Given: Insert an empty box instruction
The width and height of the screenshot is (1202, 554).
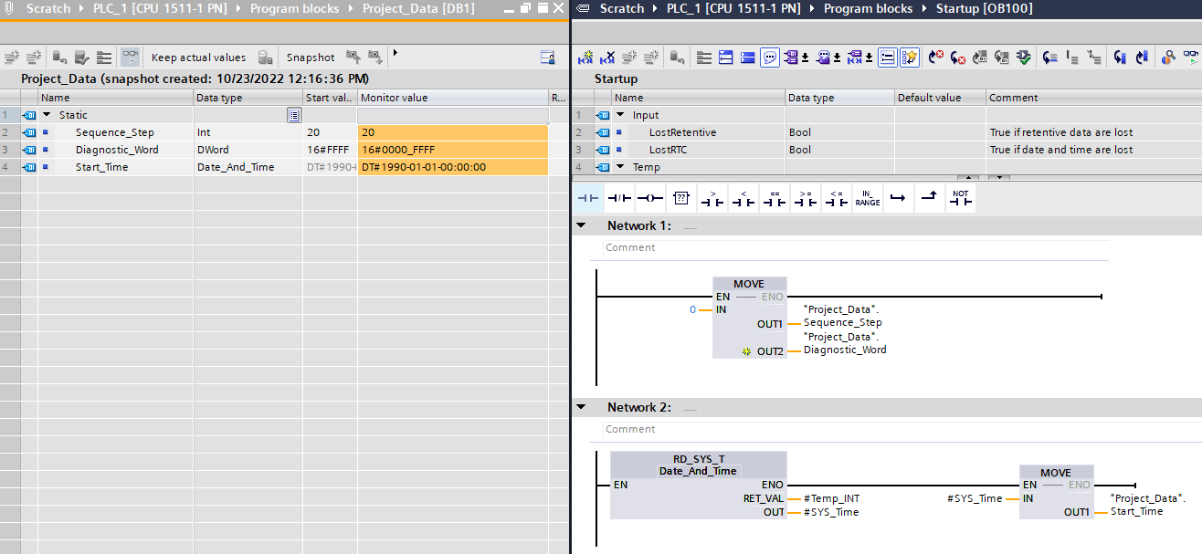Looking at the screenshot, I should pos(680,198).
